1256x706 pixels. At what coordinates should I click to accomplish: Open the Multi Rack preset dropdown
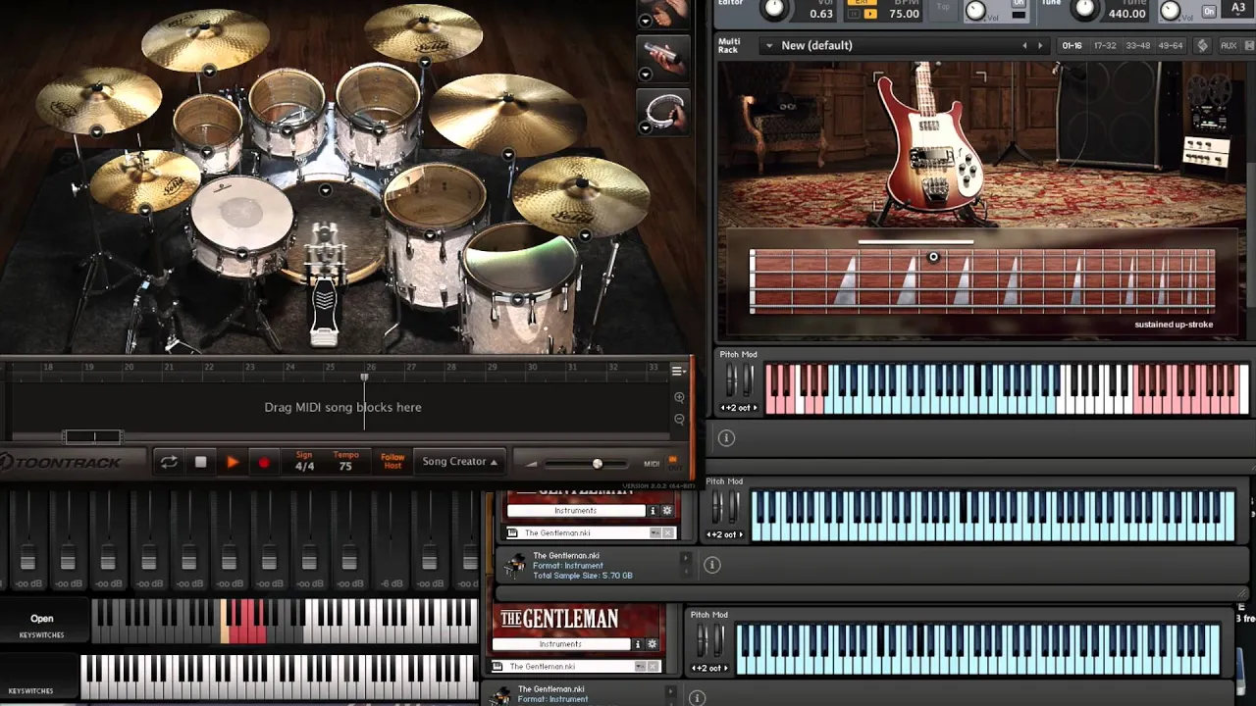(x=768, y=45)
